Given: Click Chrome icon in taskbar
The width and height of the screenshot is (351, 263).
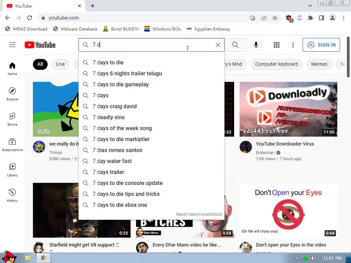Looking at the screenshot, I should tap(44, 258).
